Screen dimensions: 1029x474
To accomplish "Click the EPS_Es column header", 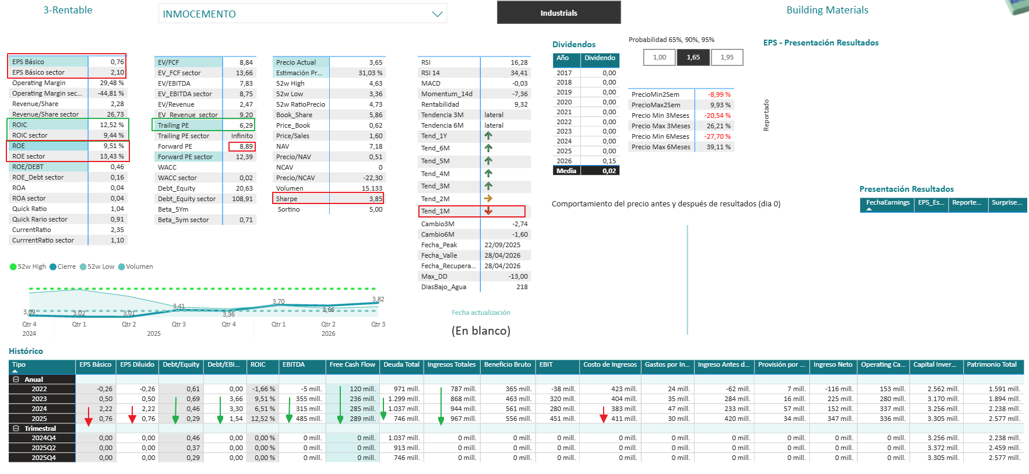I will tap(931, 204).
